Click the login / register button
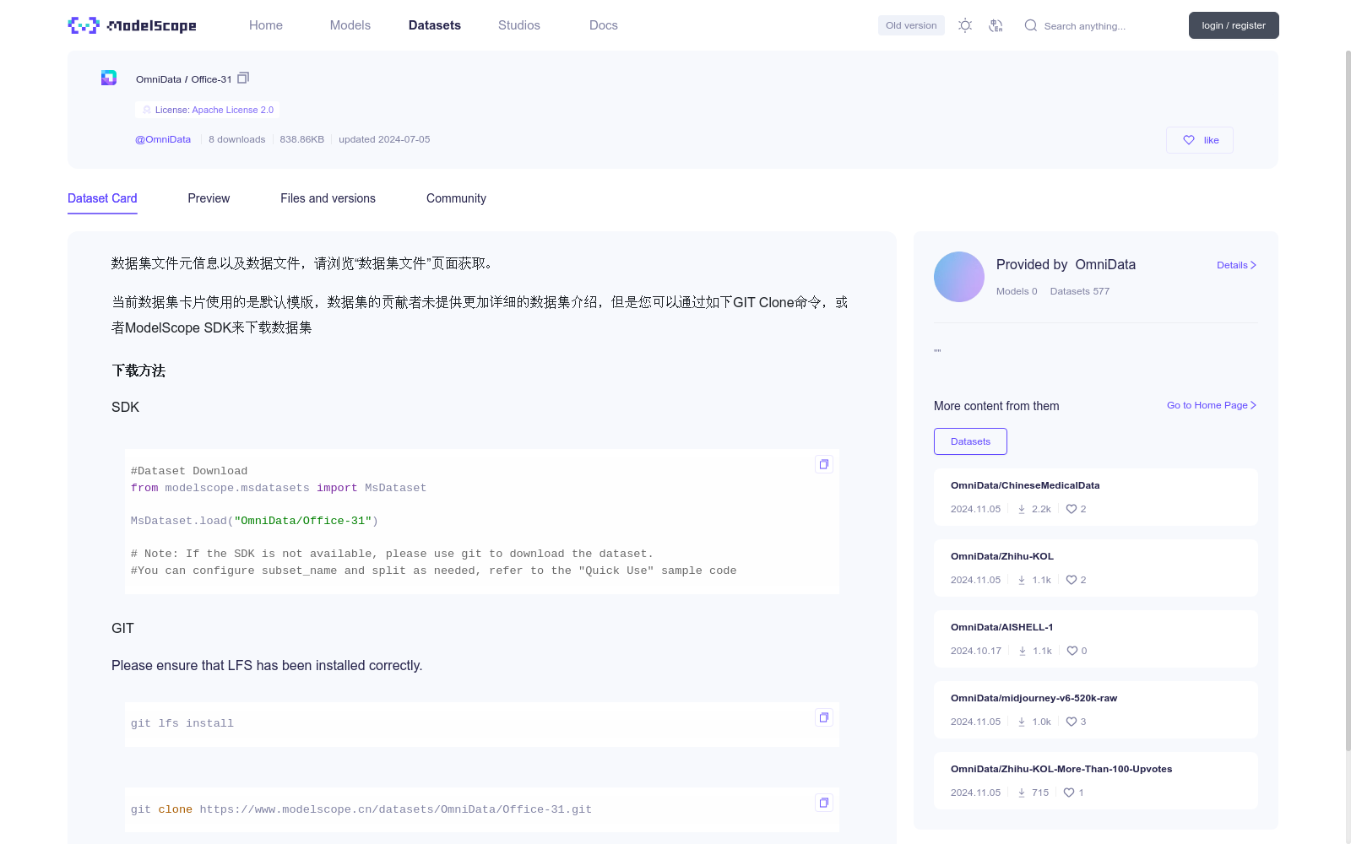The height and width of the screenshot is (844, 1351). coord(1233,25)
